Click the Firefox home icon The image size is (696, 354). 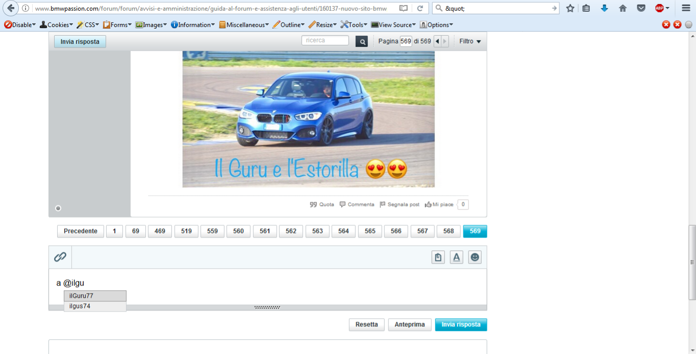[623, 8]
